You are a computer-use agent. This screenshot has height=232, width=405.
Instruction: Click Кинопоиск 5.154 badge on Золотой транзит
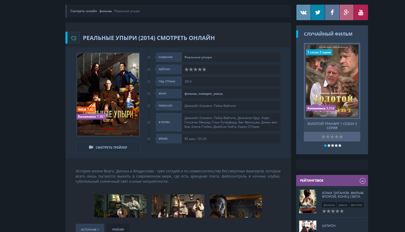point(321,108)
